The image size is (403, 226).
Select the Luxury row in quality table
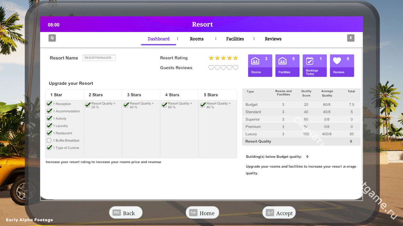pyautogui.click(x=301, y=134)
